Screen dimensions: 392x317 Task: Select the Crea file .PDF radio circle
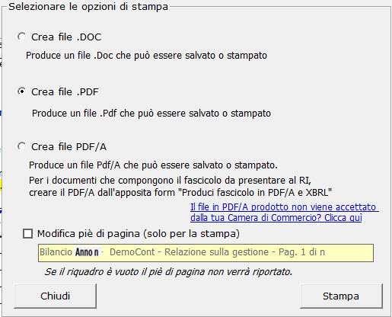click(x=22, y=91)
